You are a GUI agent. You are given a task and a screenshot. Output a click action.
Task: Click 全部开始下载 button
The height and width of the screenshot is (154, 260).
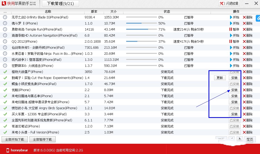click(x=14, y=140)
